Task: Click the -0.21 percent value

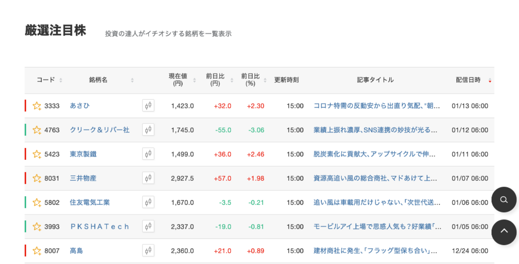Action: pos(256,202)
